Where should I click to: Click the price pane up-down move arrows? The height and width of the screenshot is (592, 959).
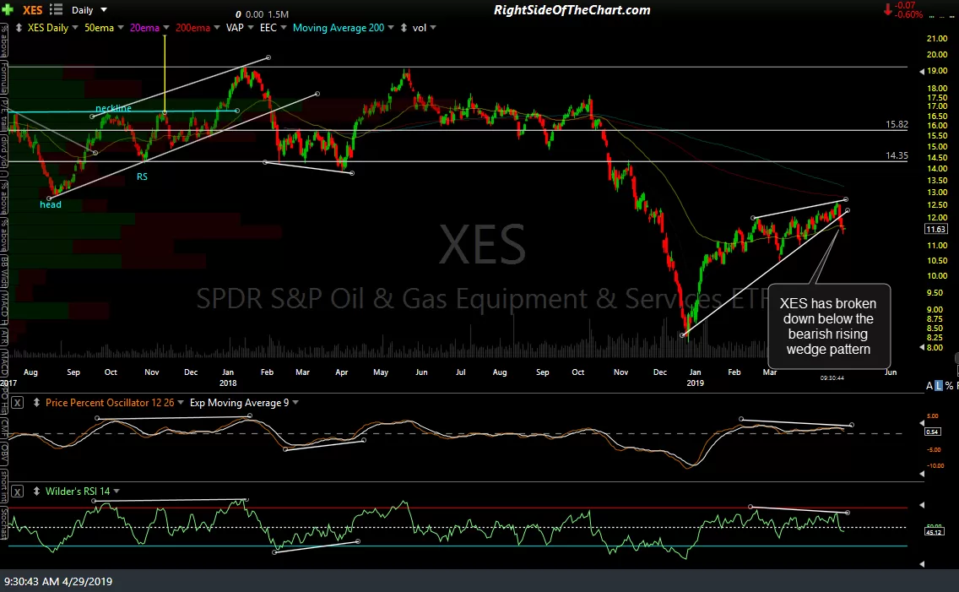click(19, 28)
